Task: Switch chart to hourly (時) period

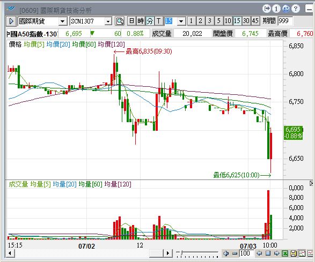Action: [x=141, y=21]
